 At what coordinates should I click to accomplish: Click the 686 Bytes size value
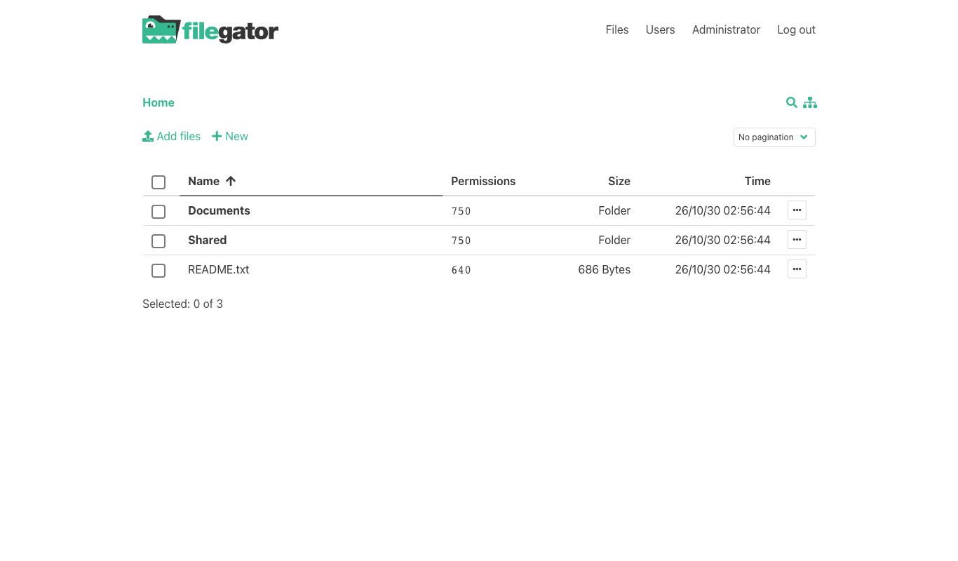pyautogui.click(x=605, y=269)
